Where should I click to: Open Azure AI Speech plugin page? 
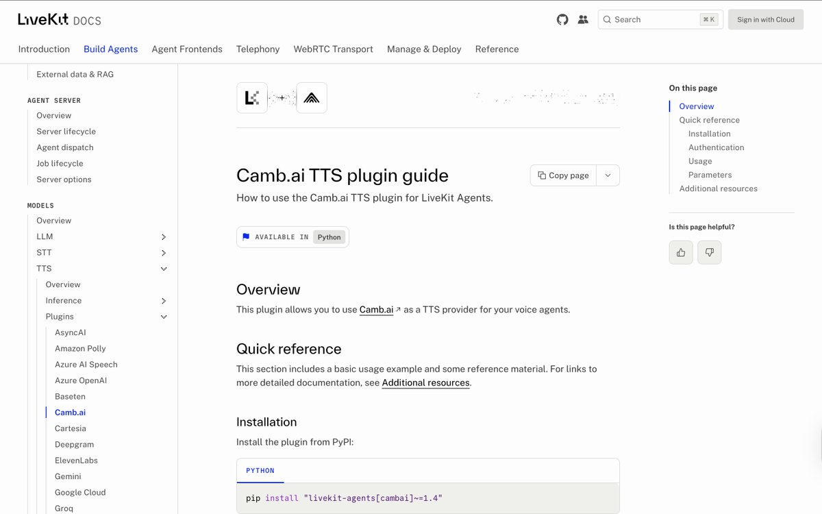coord(86,365)
